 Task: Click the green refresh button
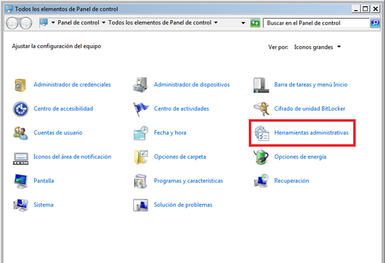click(x=255, y=23)
